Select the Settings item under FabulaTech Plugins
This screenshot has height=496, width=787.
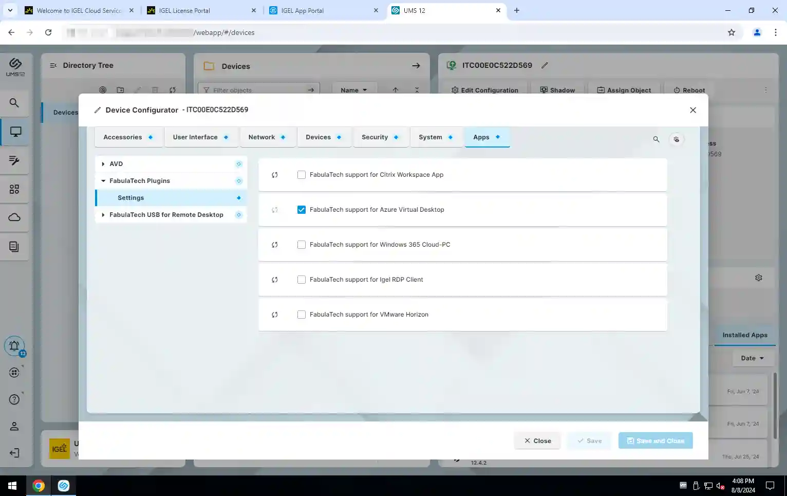[130, 198]
